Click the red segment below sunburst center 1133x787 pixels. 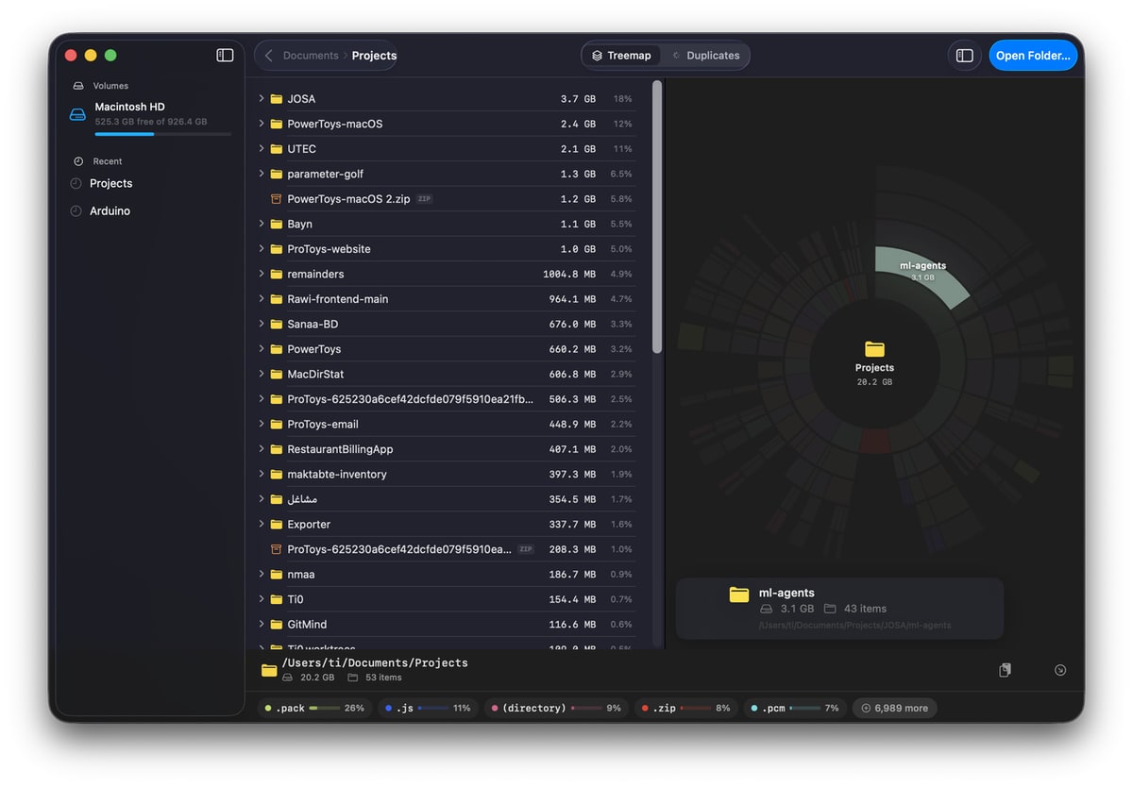[874, 442]
